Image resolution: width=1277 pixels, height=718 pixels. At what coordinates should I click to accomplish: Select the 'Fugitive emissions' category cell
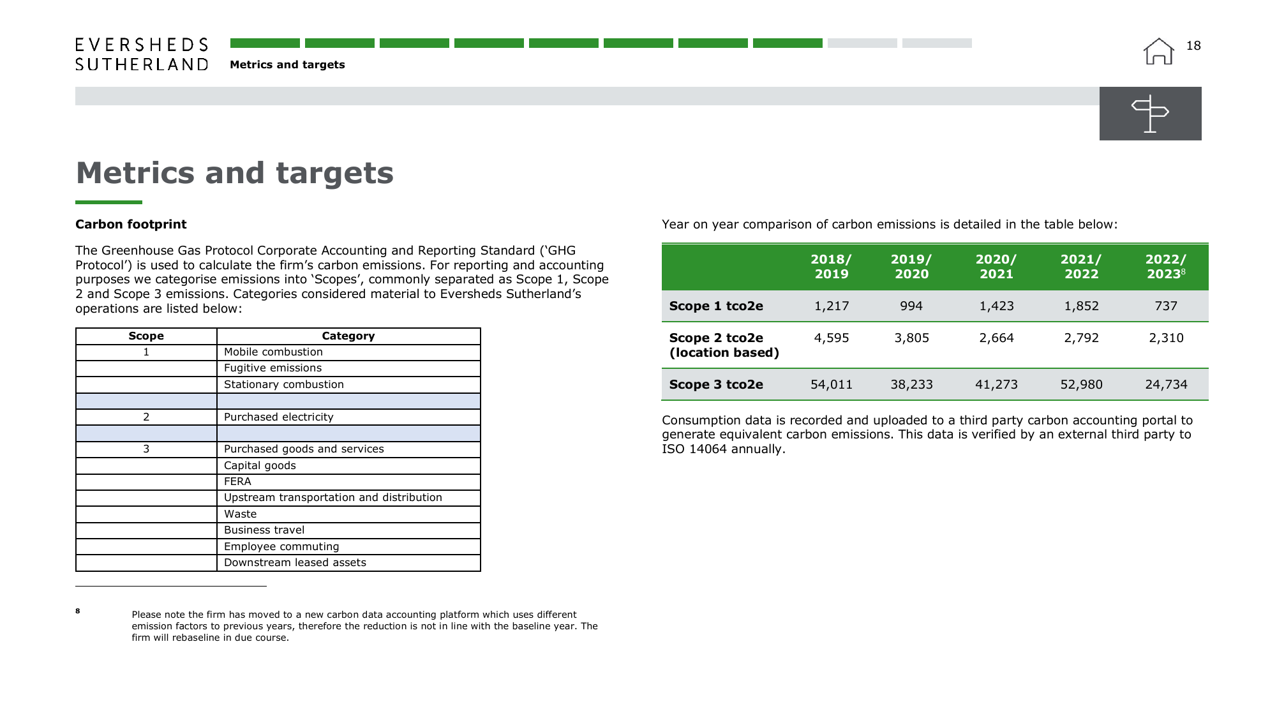click(348, 368)
